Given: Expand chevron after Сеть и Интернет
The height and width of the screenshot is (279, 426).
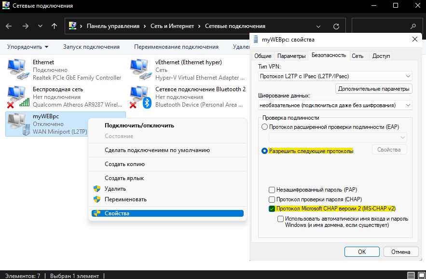Looking at the screenshot, I should click(x=199, y=26).
